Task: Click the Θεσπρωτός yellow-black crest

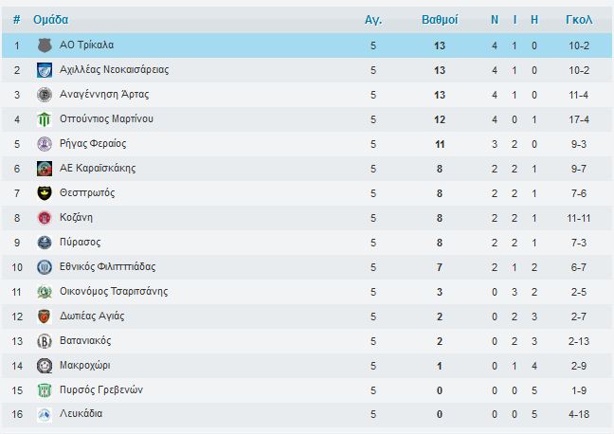Action: 44,193
